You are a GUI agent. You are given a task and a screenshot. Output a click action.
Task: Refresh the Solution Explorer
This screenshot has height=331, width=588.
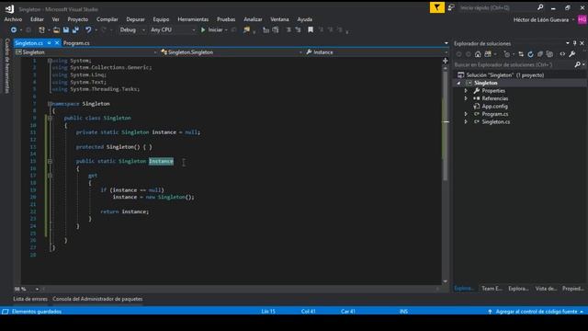click(530, 54)
